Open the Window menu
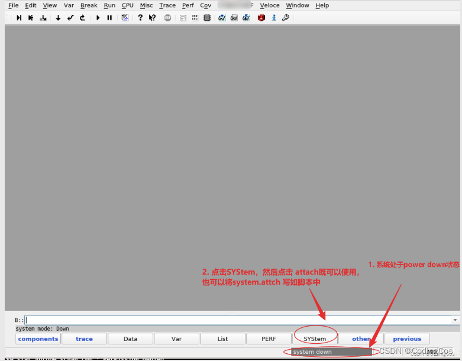This screenshot has height=361, width=462. pyautogui.click(x=298, y=5)
